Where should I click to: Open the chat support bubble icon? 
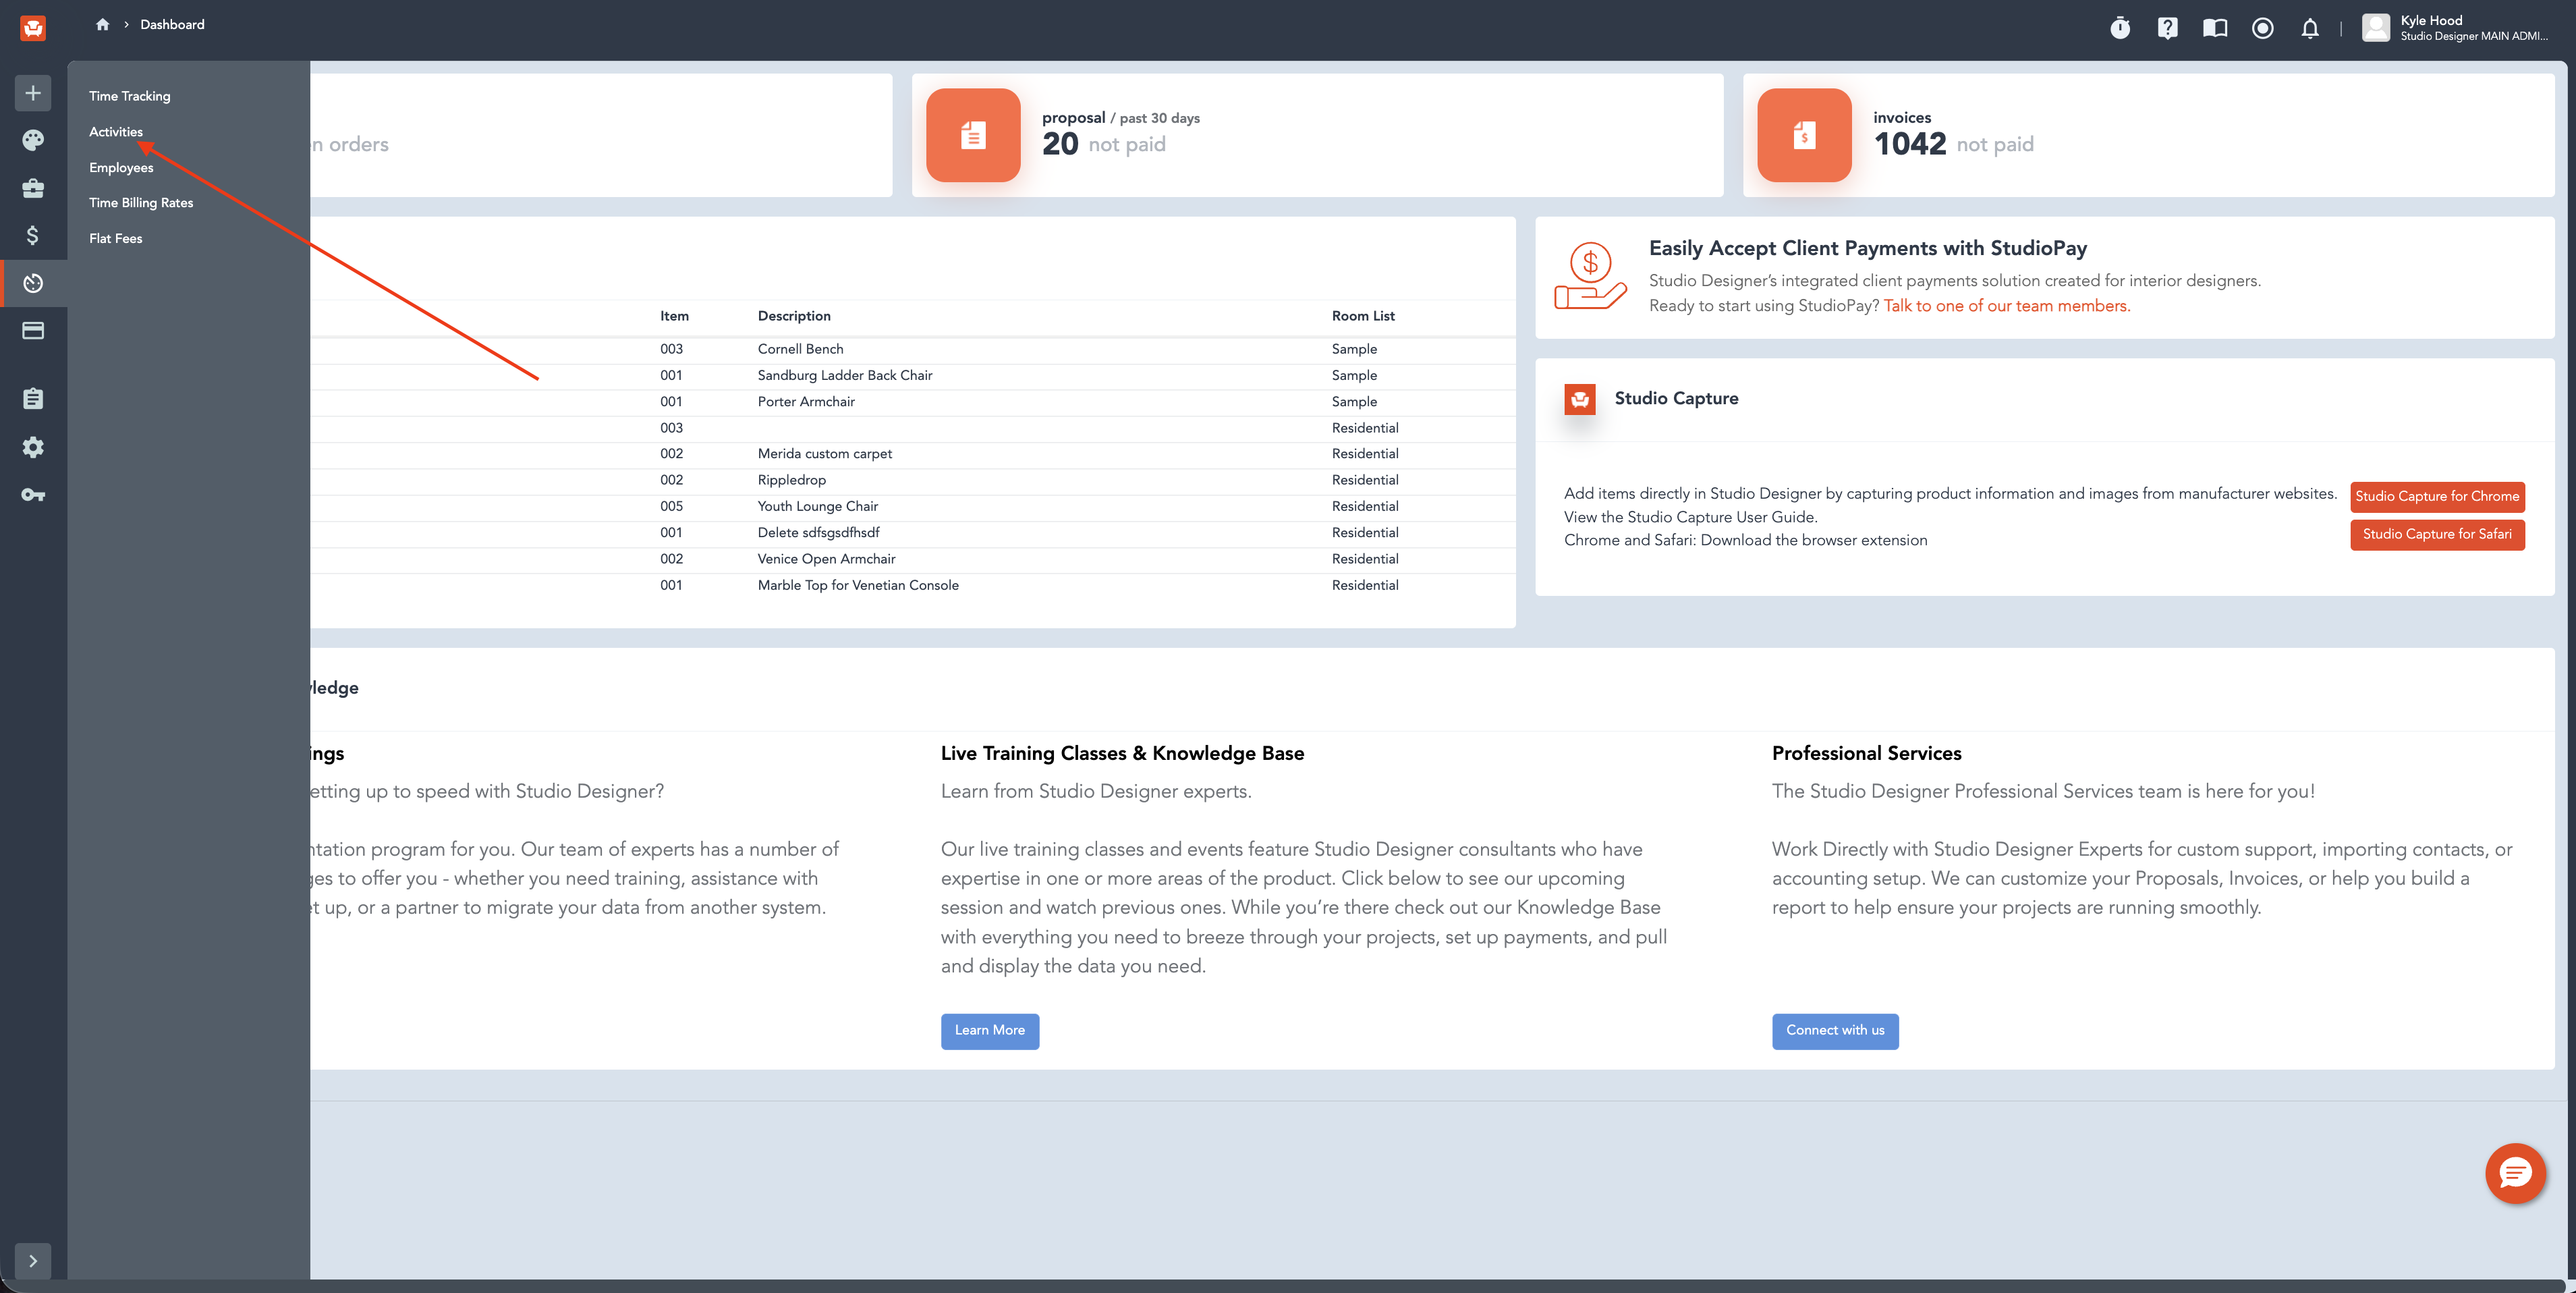point(2514,1173)
